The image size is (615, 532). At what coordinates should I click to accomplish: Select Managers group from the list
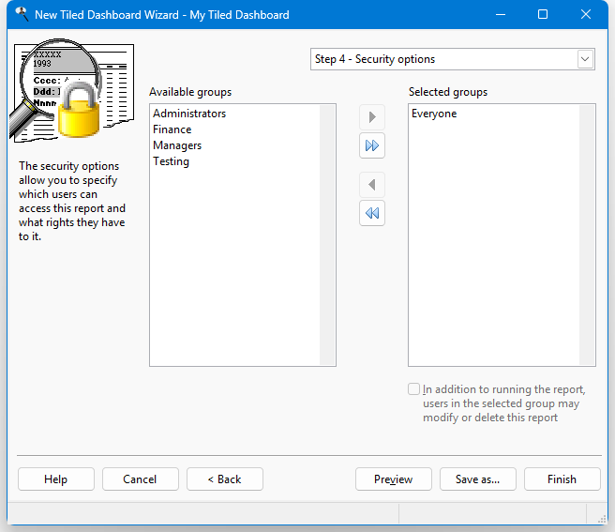(177, 145)
